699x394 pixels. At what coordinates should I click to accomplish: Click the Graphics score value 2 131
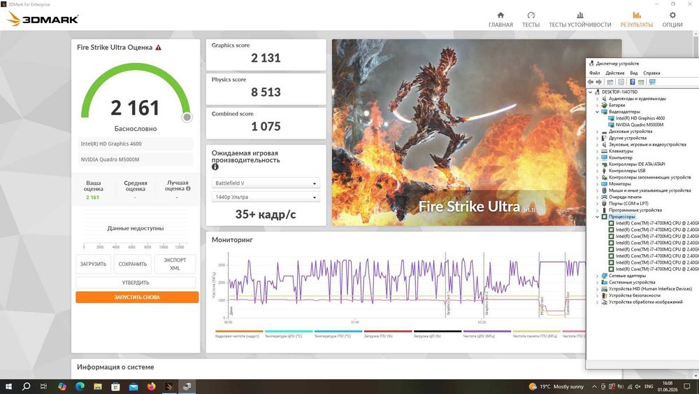click(266, 58)
